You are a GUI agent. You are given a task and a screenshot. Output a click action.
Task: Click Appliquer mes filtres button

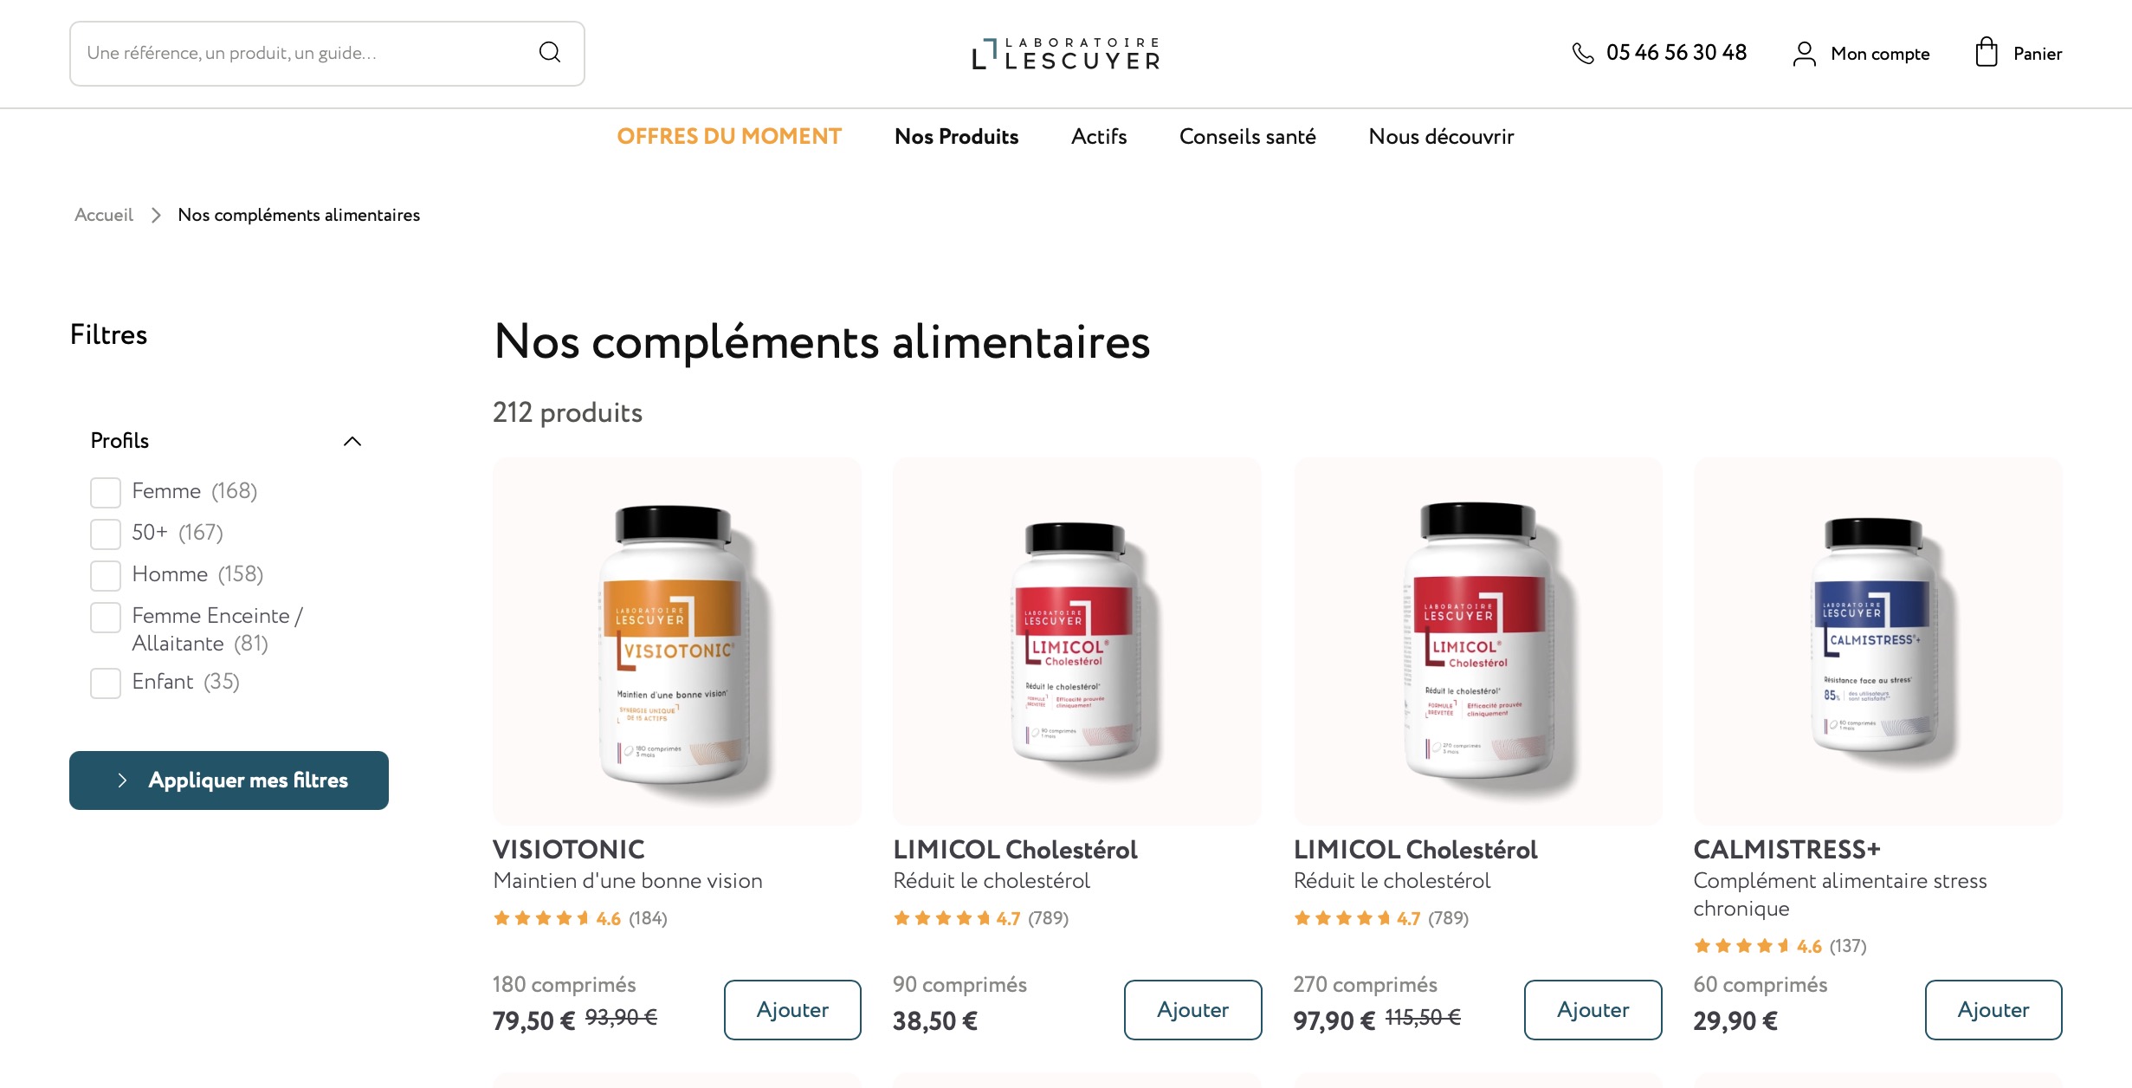(229, 780)
